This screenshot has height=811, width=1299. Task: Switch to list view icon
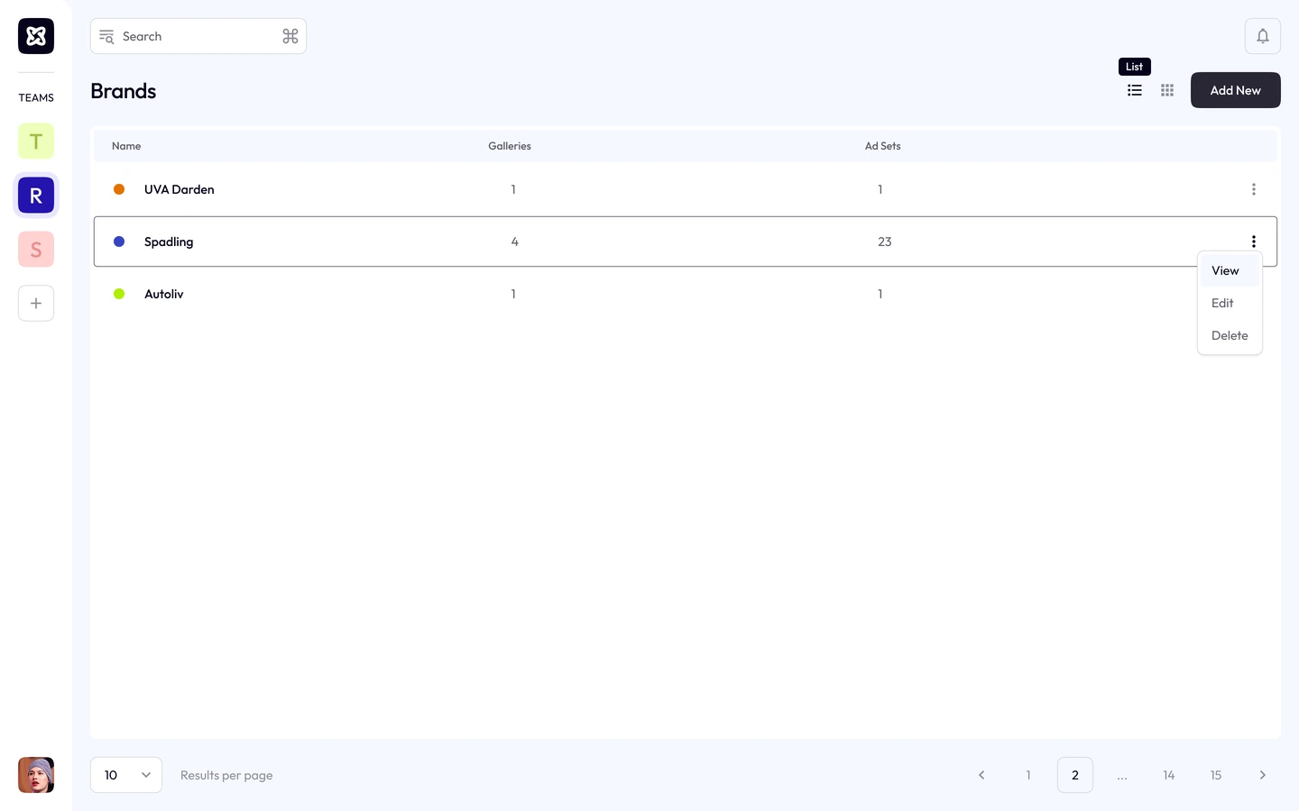[1135, 90]
